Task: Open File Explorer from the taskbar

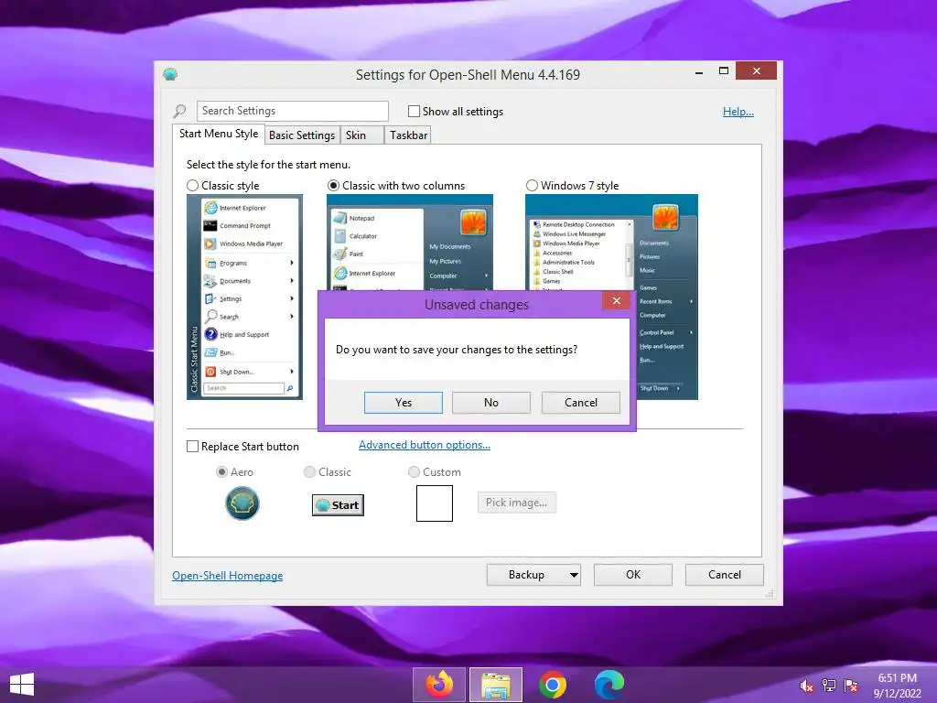Action: point(496,685)
